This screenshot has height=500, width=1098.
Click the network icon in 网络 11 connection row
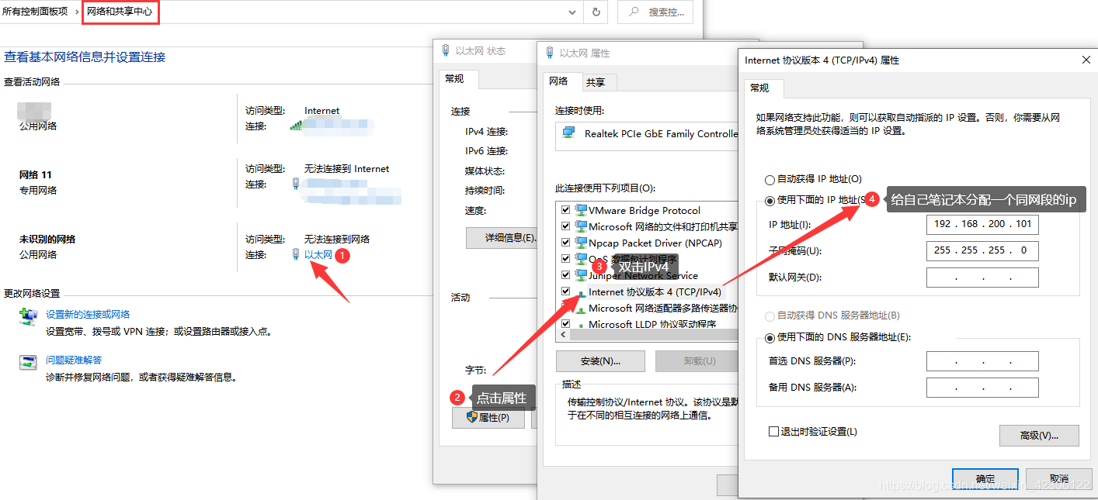point(296,184)
